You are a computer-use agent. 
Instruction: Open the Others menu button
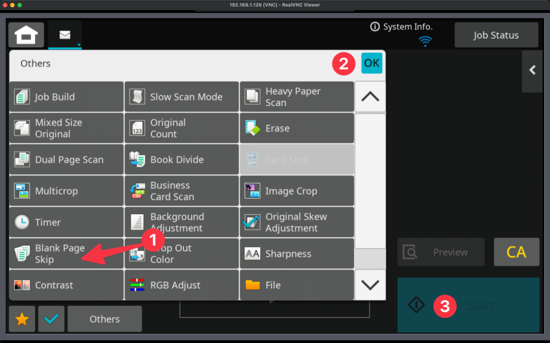point(105,319)
